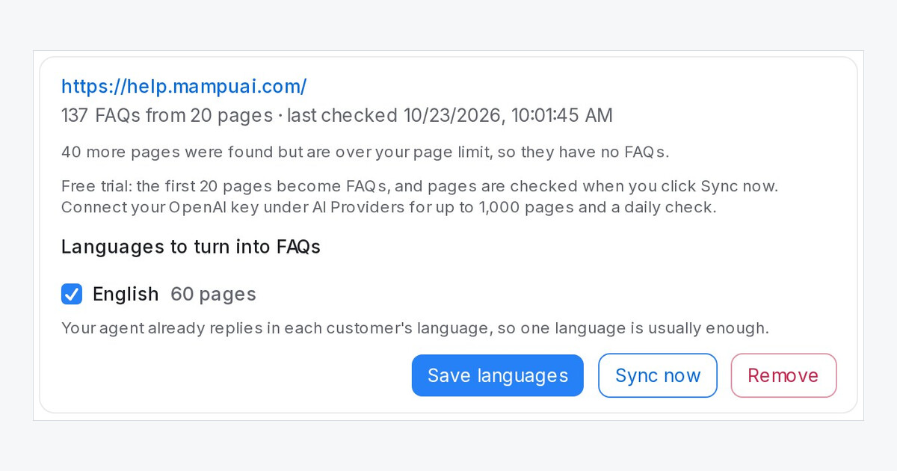
Task: Click 'Sync now' words inside trial paragraph
Action: pyautogui.click(x=739, y=186)
